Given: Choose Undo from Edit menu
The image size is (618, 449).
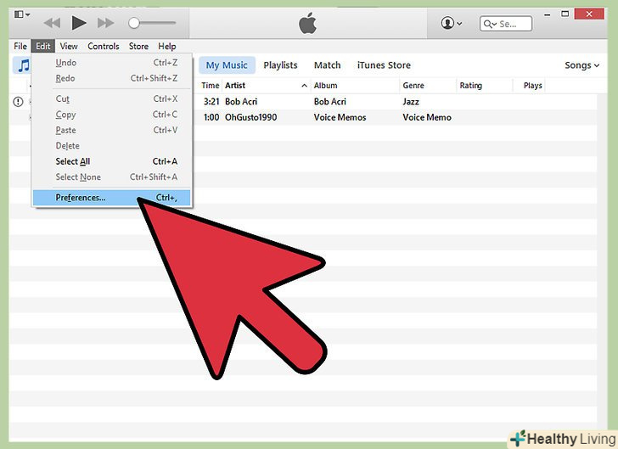Looking at the screenshot, I should point(112,63).
